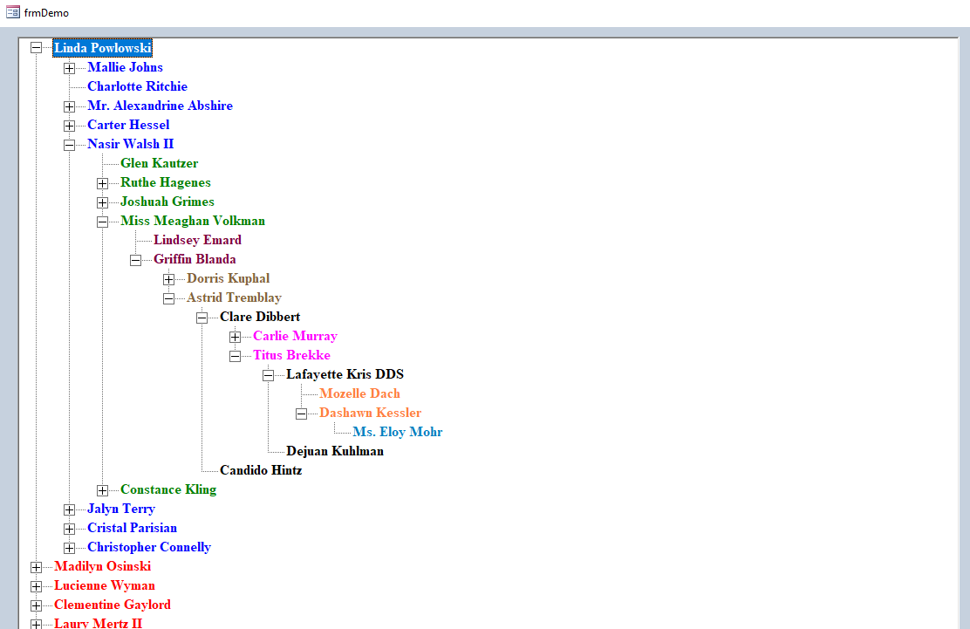Select Clare Dibbert in the tree
Viewport: 970px width, 629px height.
(x=260, y=316)
